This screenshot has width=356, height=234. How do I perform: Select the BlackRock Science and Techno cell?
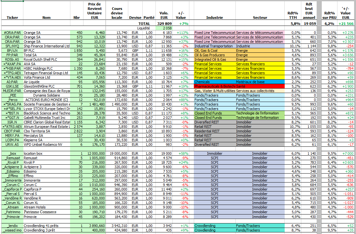[x=47, y=113]
